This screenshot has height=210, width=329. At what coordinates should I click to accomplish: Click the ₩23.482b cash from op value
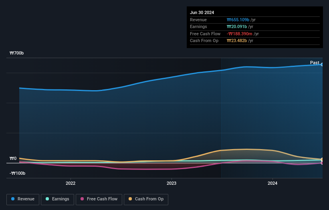(x=237, y=41)
